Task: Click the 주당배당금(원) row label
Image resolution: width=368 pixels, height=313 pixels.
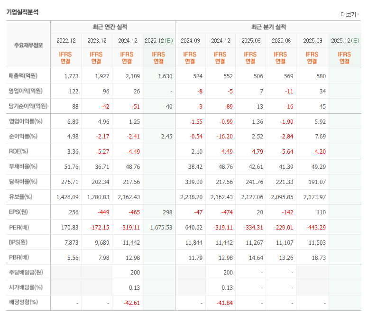Action: pyautogui.click(x=26, y=272)
